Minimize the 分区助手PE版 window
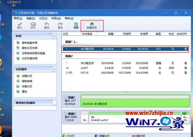 point(166,13)
